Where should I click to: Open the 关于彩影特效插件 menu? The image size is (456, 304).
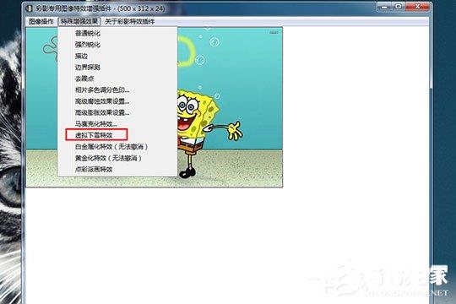click(x=129, y=21)
